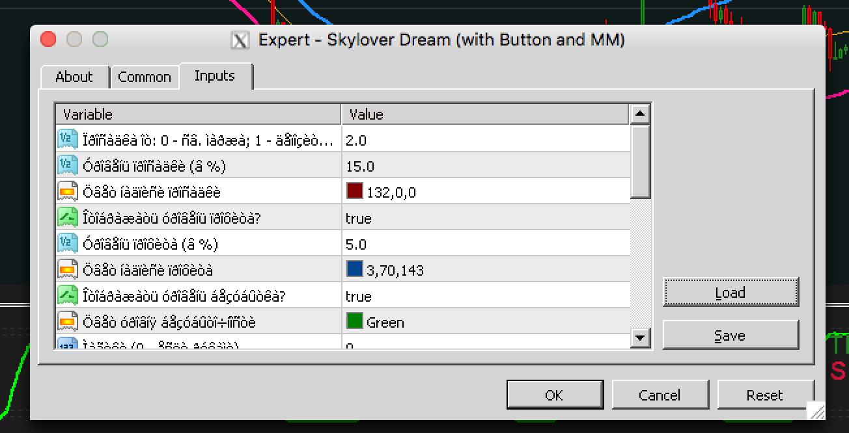This screenshot has width=849, height=433.
Task: Select the color value text 132,0,0
Action: (391, 192)
